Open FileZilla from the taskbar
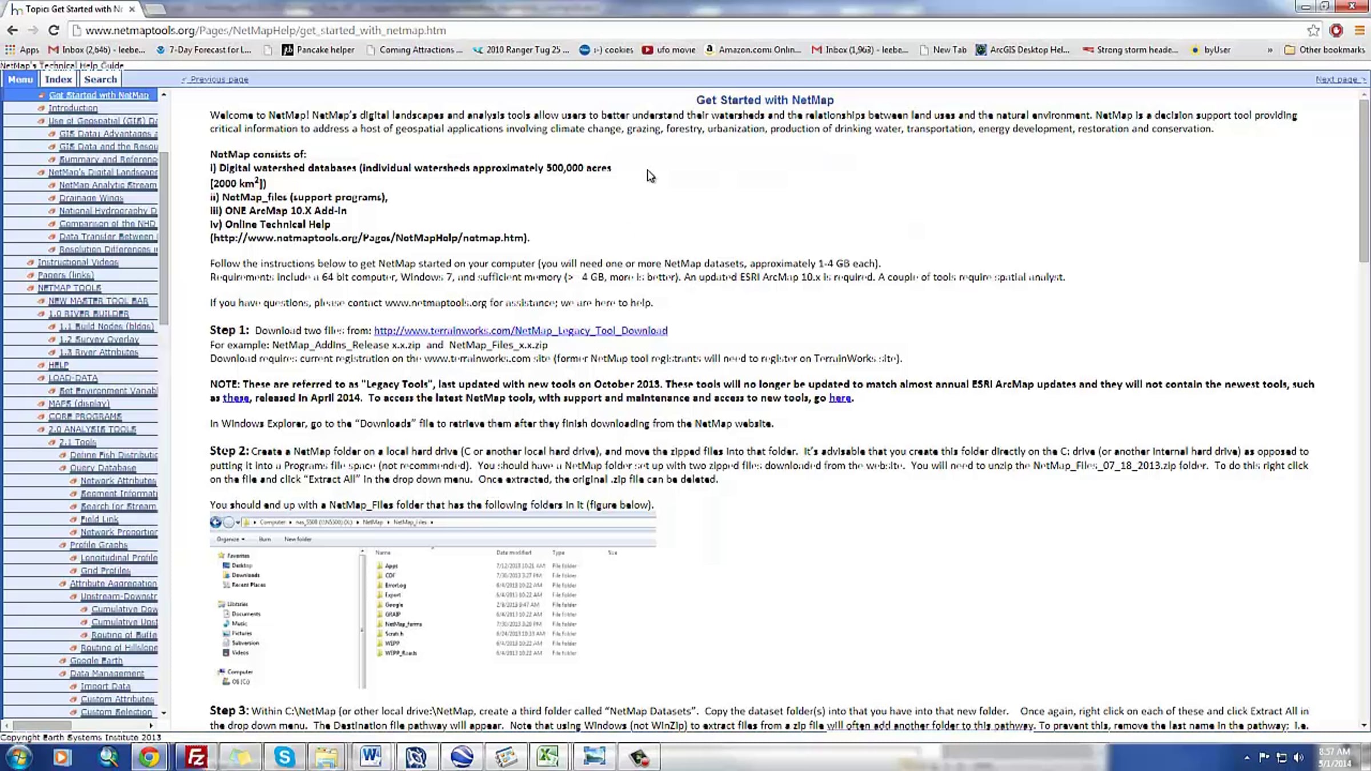Viewport: 1371px width, 771px height. [x=196, y=757]
